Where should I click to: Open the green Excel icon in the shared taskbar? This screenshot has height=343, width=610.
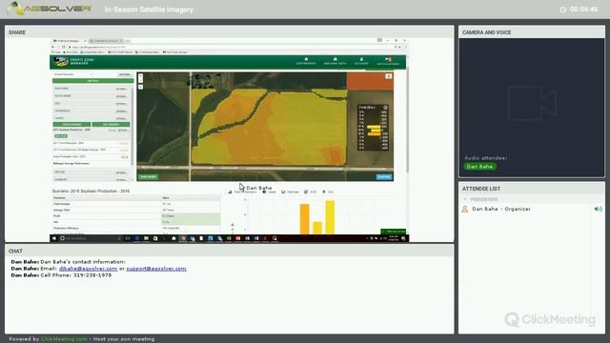229,238
